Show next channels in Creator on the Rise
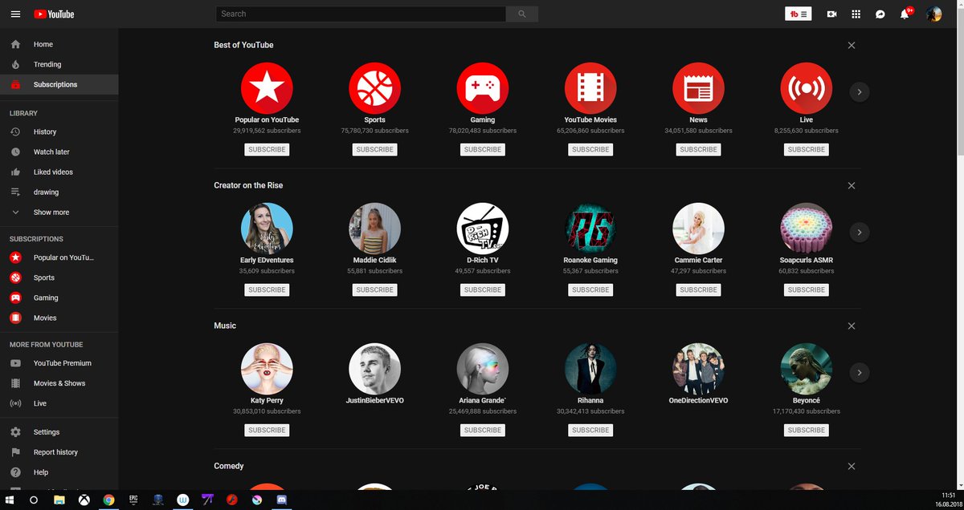Screen dimensions: 964x510 [860, 233]
